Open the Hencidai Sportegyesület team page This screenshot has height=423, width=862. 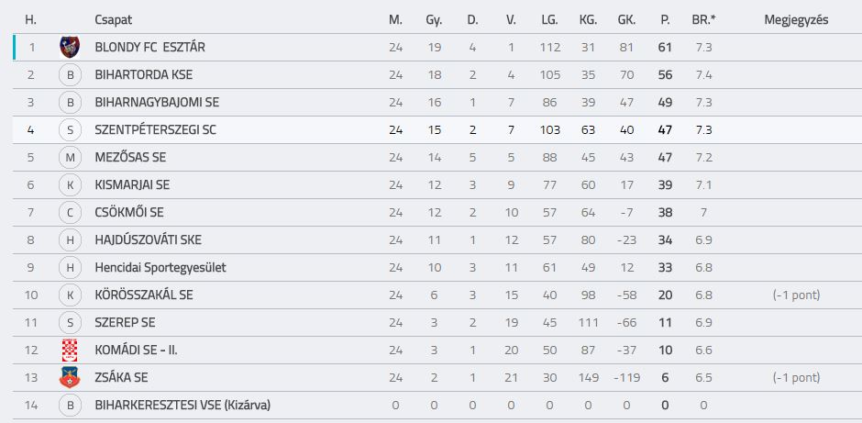(x=160, y=268)
